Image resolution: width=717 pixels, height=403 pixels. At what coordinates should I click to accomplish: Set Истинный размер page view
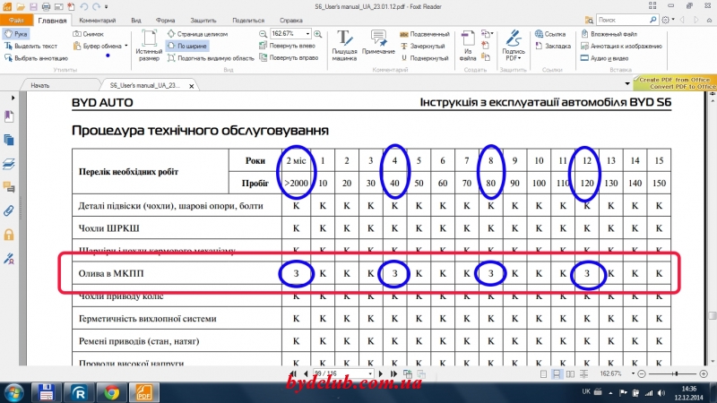tap(149, 46)
